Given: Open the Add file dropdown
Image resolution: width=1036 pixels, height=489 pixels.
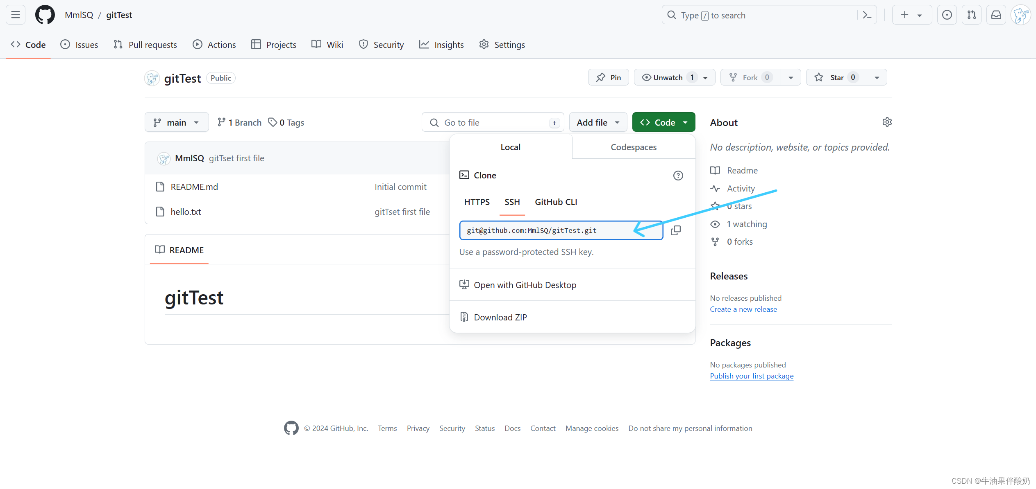Looking at the screenshot, I should 598,122.
